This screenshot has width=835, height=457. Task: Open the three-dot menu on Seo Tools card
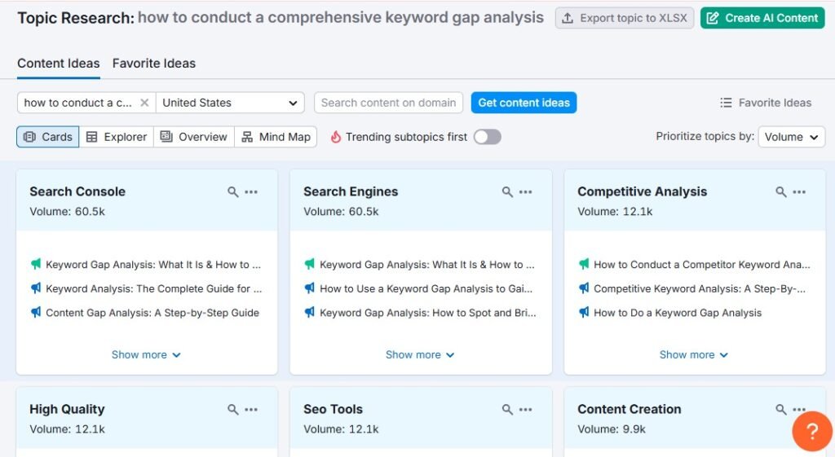pos(526,410)
